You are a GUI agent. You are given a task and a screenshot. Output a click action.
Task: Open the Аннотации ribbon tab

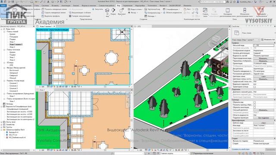66,6
